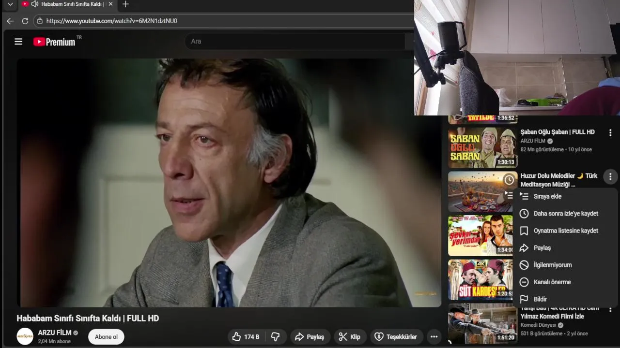Choose Daha sonra izle'ye kaydet
This screenshot has height=348, width=620.
click(565, 214)
